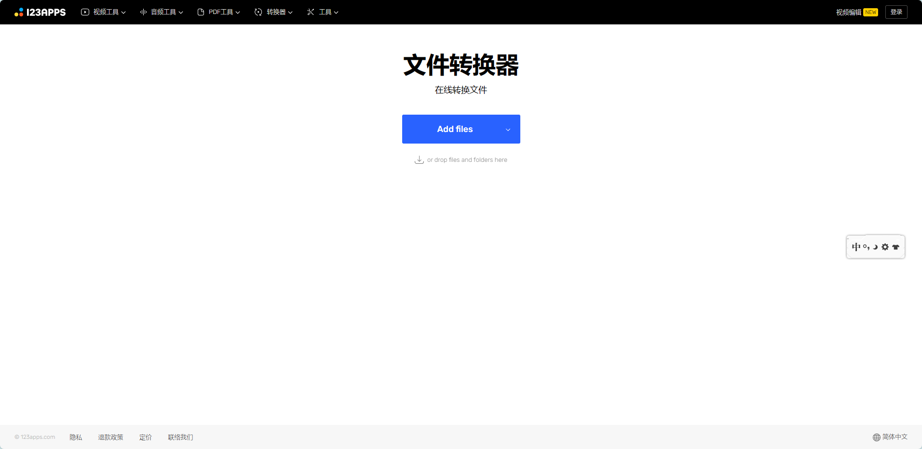Open the 音频工具 audio tools menu
The image size is (922, 449).
[161, 12]
